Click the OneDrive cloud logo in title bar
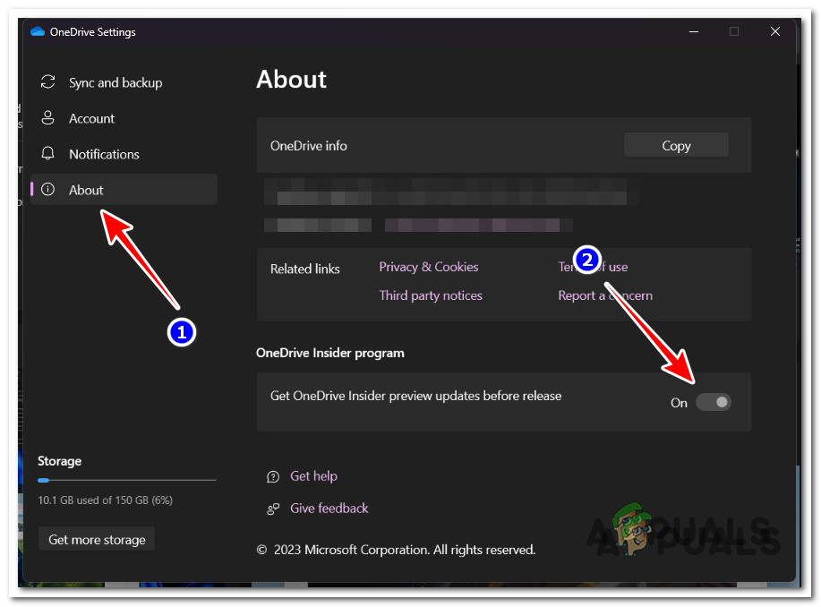The width and height of the screenshot is (821, 607). click(37, 31)
